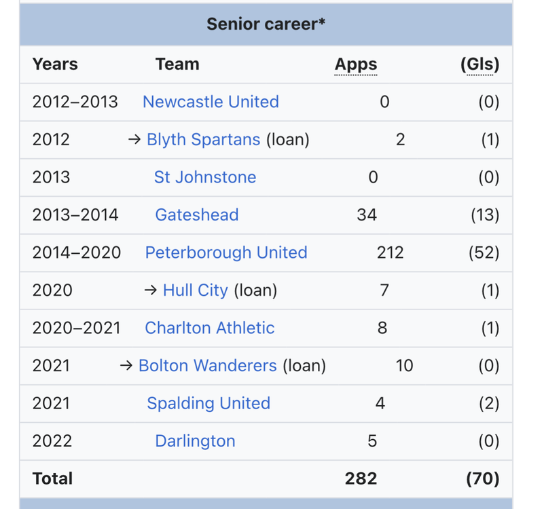
Task: Click Peterborough United's 212 appearances figure
Action: [x=391, y=252]
